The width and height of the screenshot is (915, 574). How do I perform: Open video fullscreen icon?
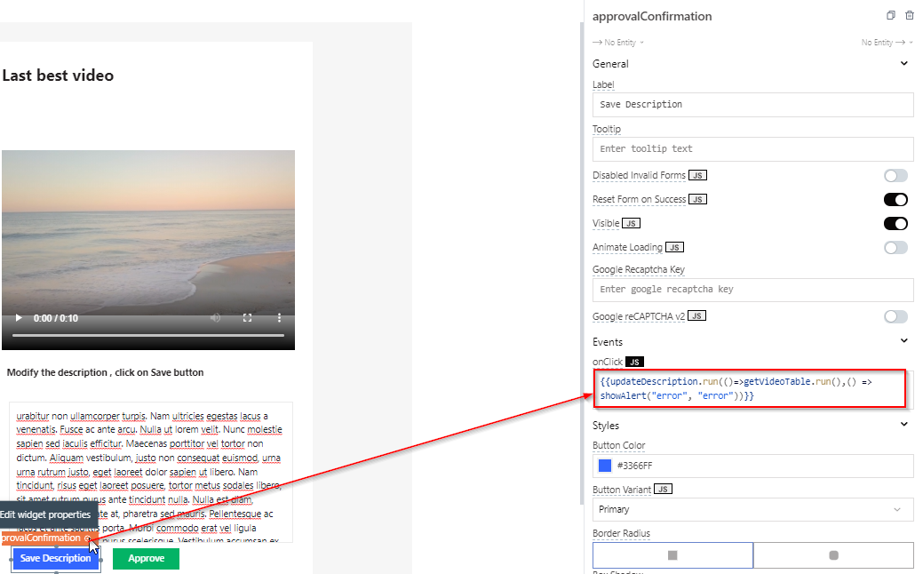pyautogui.click(x=248, y=318)
